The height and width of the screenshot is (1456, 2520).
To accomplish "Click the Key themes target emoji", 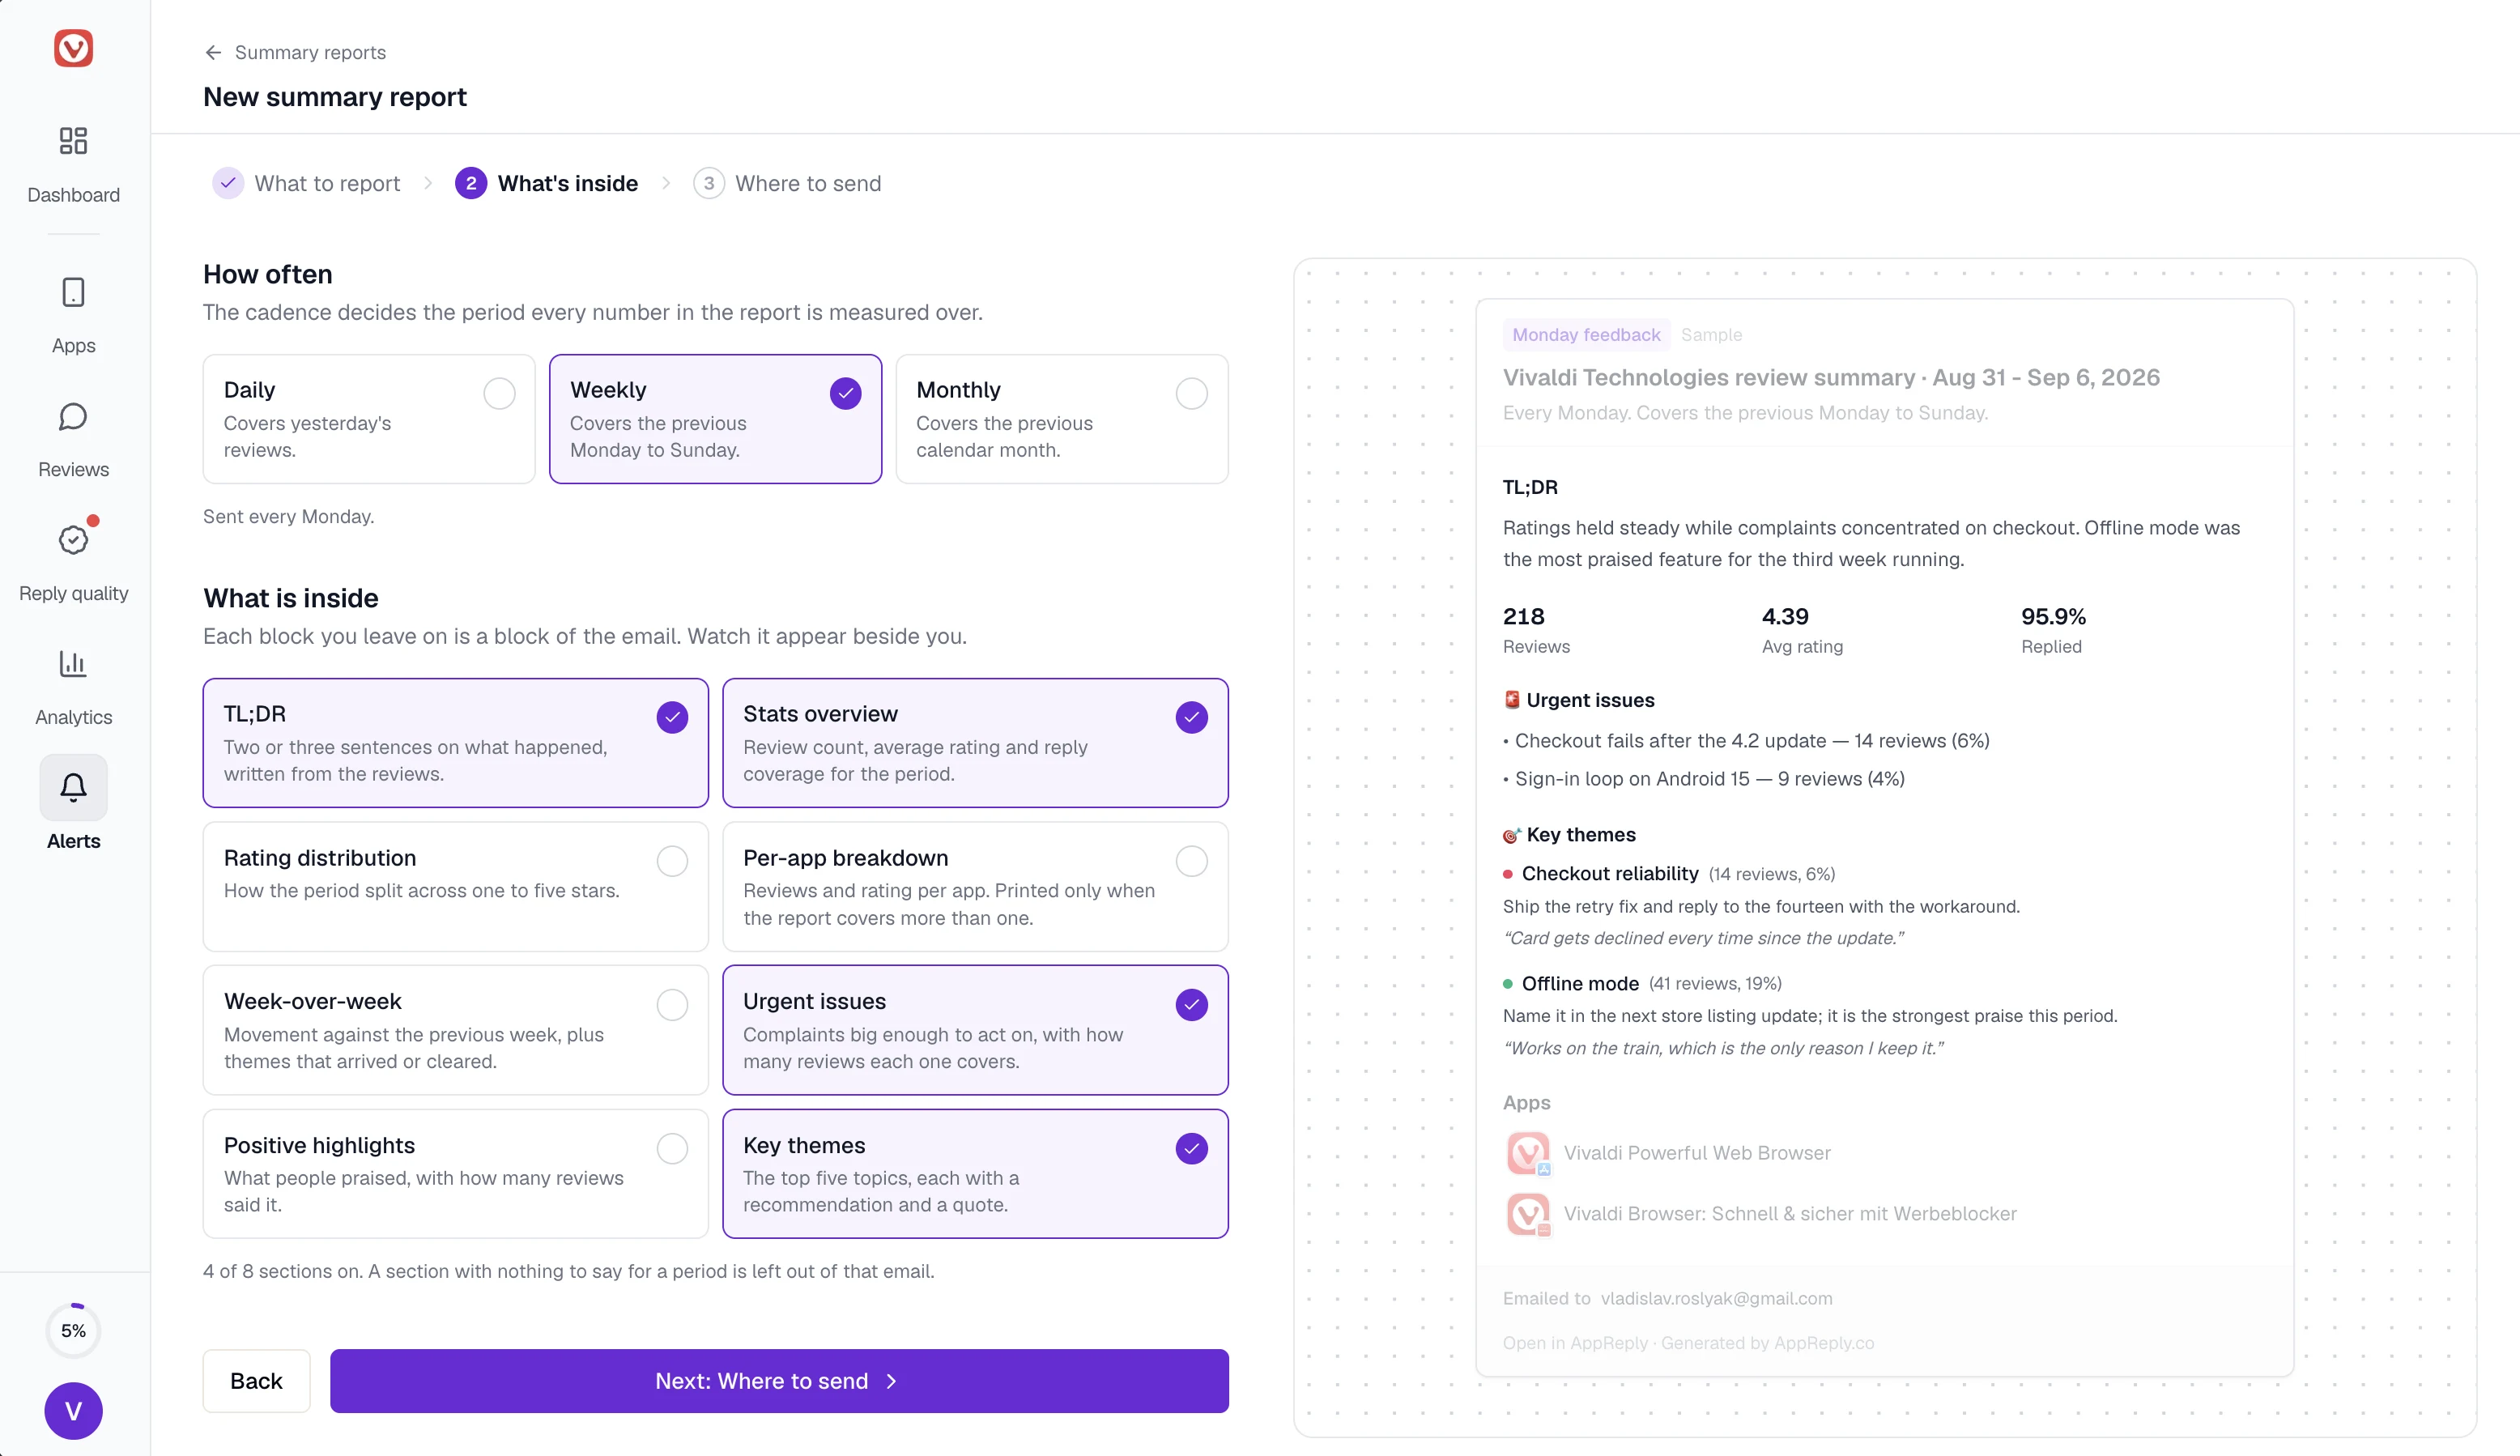I will click(1512, 835).
